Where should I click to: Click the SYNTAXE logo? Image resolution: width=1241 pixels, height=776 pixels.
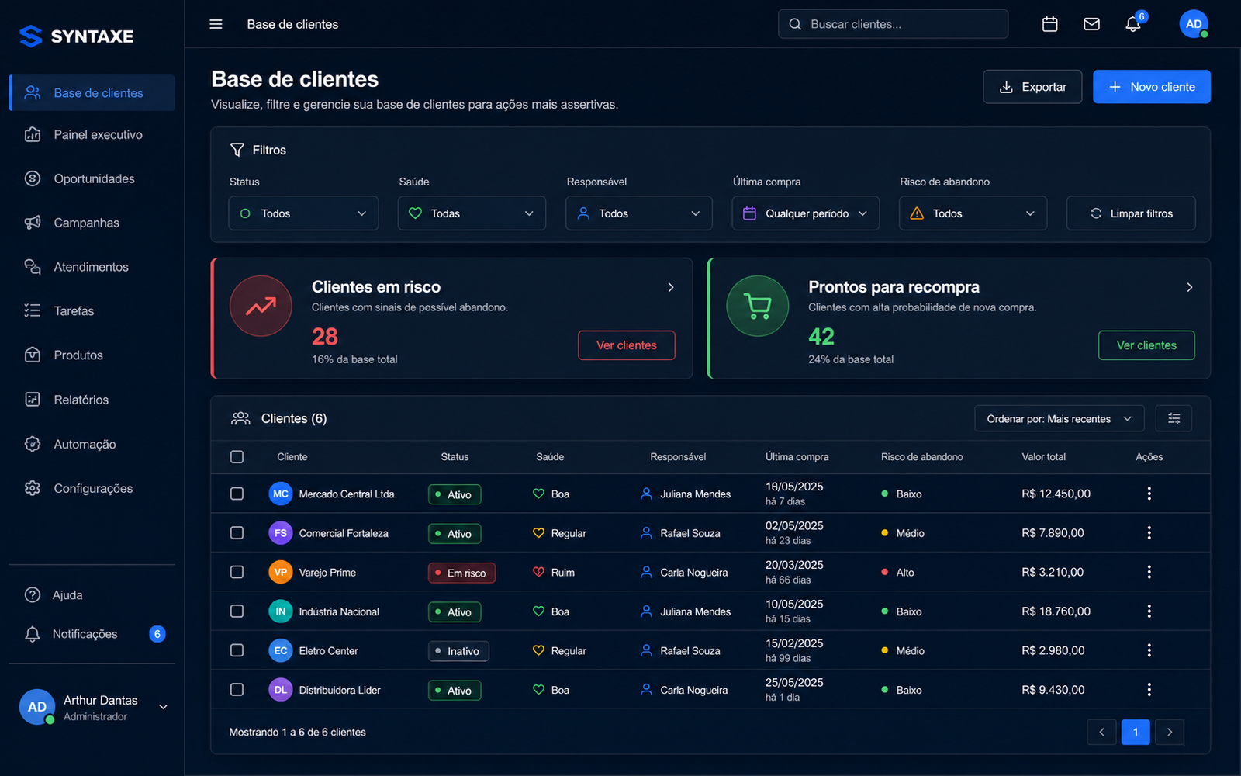[76, 36]
